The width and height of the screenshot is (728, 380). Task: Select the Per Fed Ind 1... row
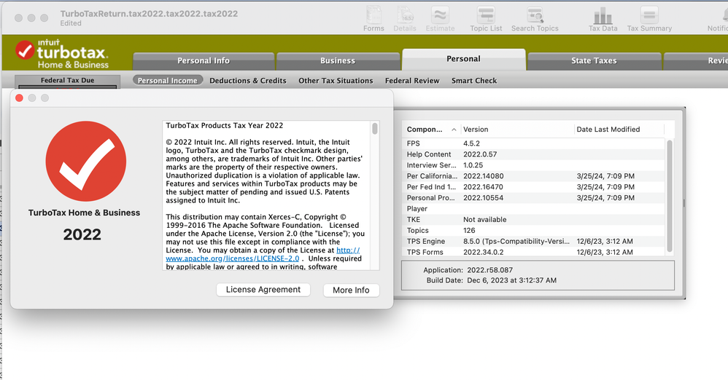534,187
